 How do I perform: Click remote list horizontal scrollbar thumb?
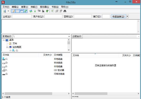(x=91, y=94)
